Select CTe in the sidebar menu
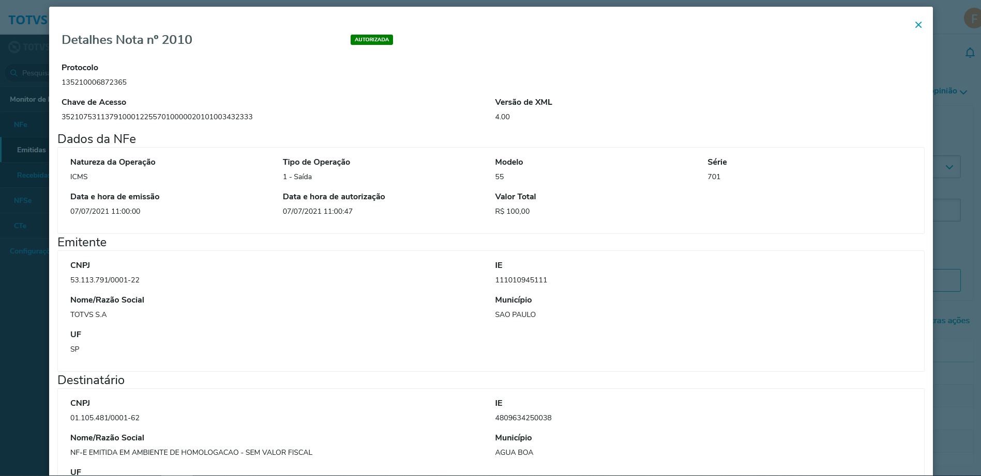Screen dimensions: 981x476 (20, 226)
